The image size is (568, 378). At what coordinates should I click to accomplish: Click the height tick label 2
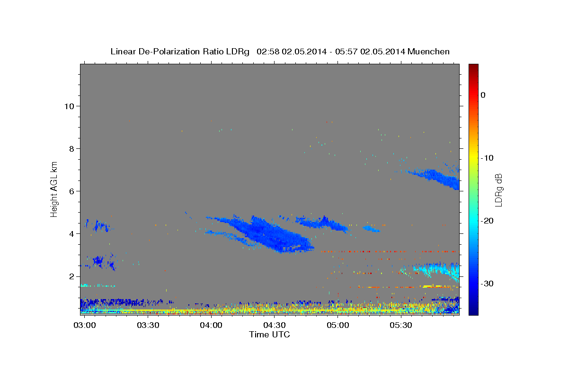tap(72, 276)
